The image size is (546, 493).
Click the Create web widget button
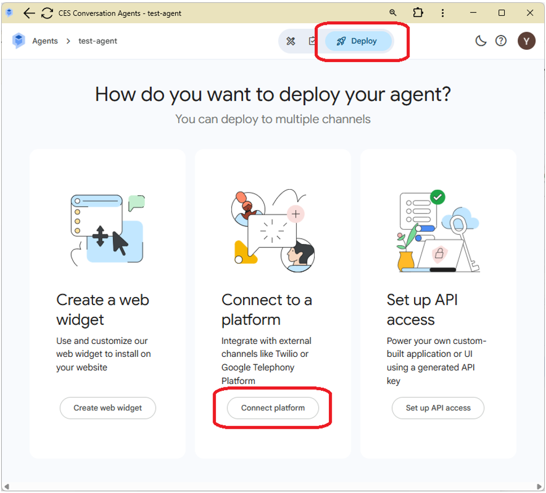[108, 408]
